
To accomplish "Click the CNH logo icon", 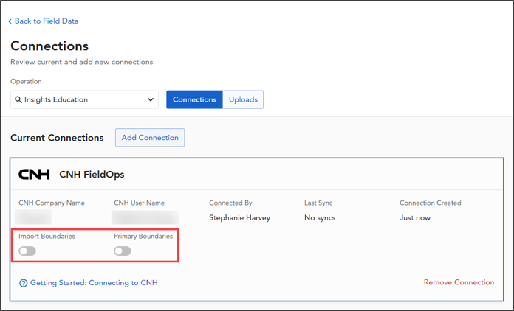I will point(34,175).
